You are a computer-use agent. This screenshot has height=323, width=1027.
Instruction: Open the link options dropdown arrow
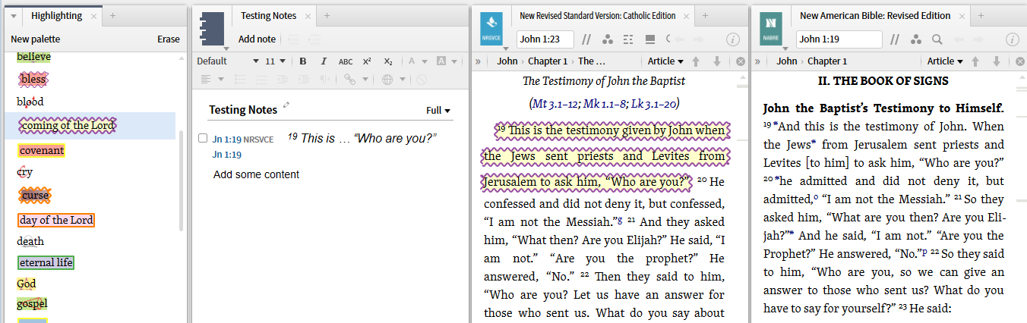point(365,79)
